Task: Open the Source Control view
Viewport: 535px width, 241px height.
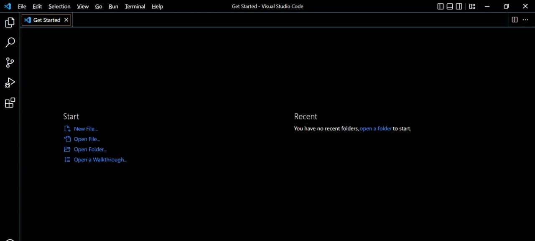Action: pos(10,63)
